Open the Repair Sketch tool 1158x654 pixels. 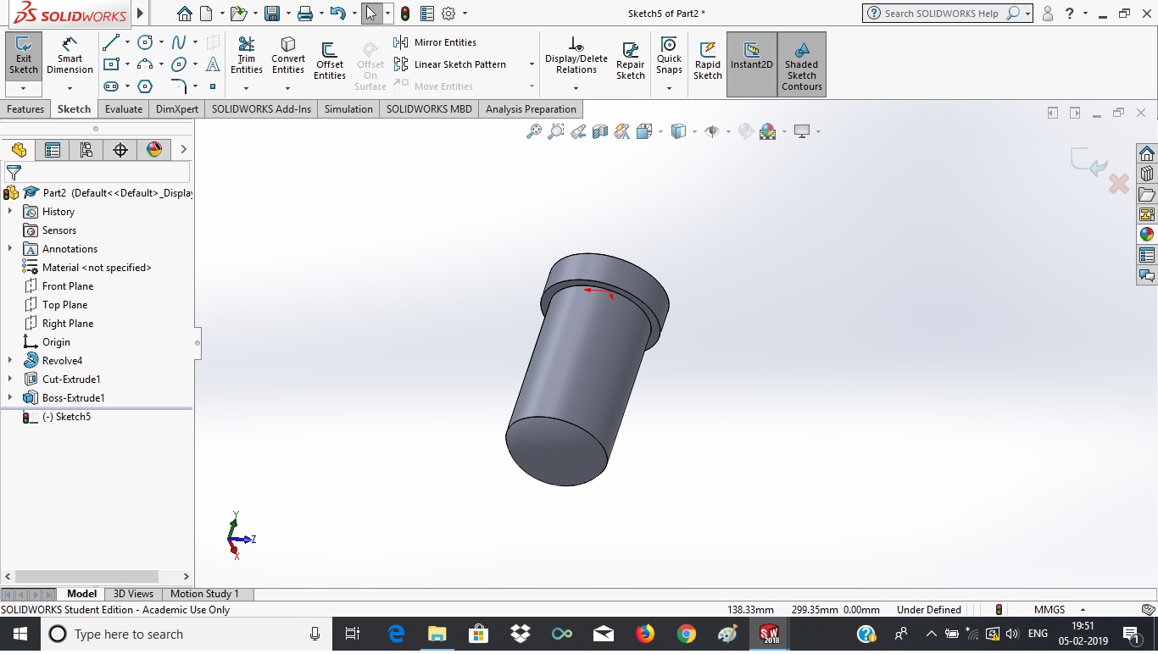point(630,59)
